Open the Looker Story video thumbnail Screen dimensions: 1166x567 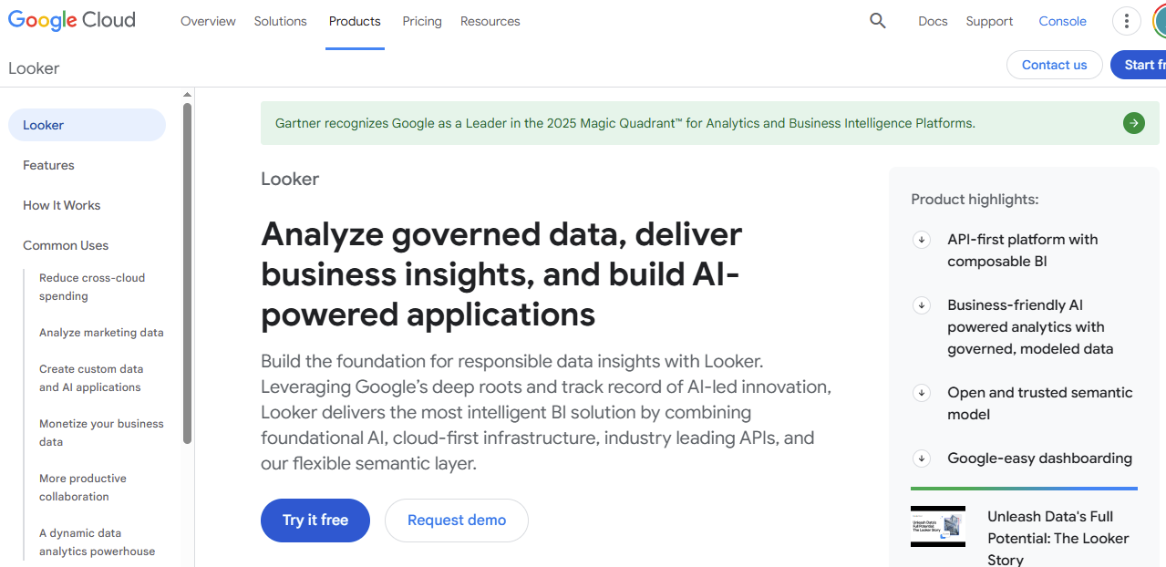(x=938, y=526)
